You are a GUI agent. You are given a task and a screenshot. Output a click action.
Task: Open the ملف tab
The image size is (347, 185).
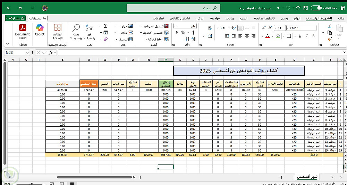(x=342, y=18)
